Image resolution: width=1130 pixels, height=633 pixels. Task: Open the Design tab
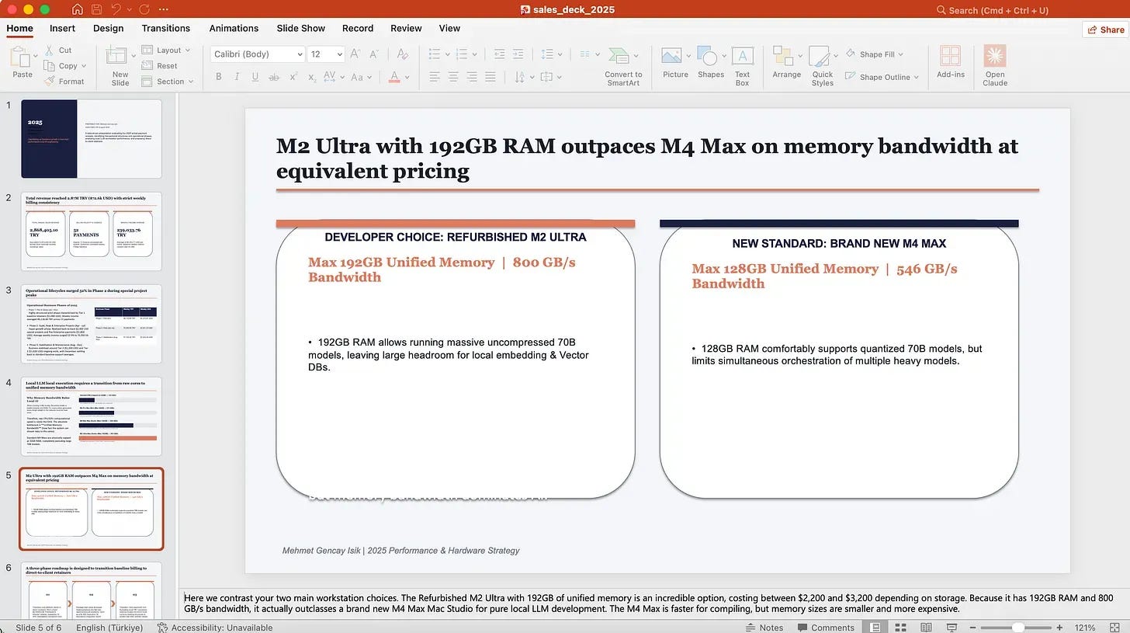pos(108,28)
